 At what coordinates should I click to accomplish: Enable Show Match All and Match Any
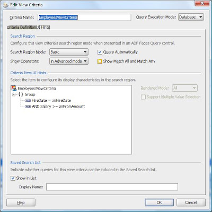click(100, 61)
